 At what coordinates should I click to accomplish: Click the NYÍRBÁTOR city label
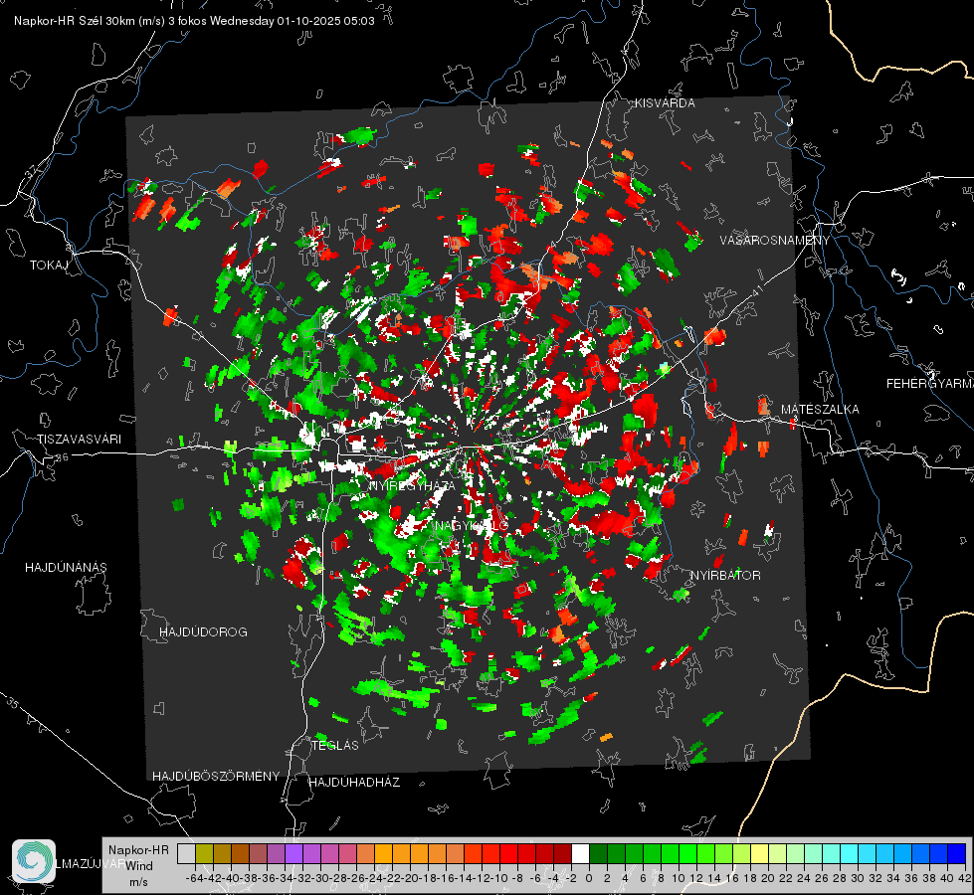pyautogui.click(x=725, y=575)
